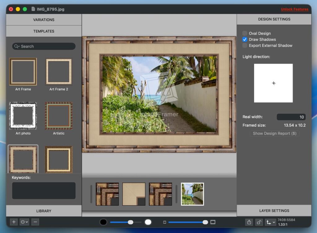
Task: Click the large zoom-in rectangle icon
Action: 213,222
